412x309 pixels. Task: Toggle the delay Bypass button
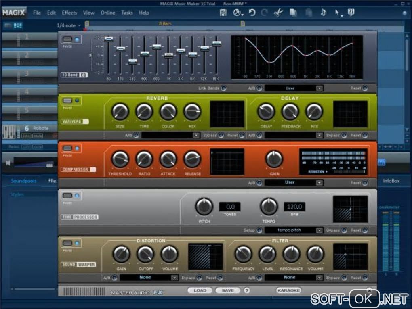coord(344,136)
